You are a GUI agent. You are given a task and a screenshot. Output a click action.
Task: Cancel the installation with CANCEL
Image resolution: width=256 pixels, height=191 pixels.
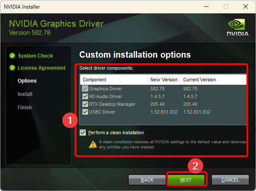[x=230, y=180]
